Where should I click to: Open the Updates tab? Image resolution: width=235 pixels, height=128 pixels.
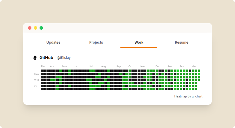[x=53, y=42]
